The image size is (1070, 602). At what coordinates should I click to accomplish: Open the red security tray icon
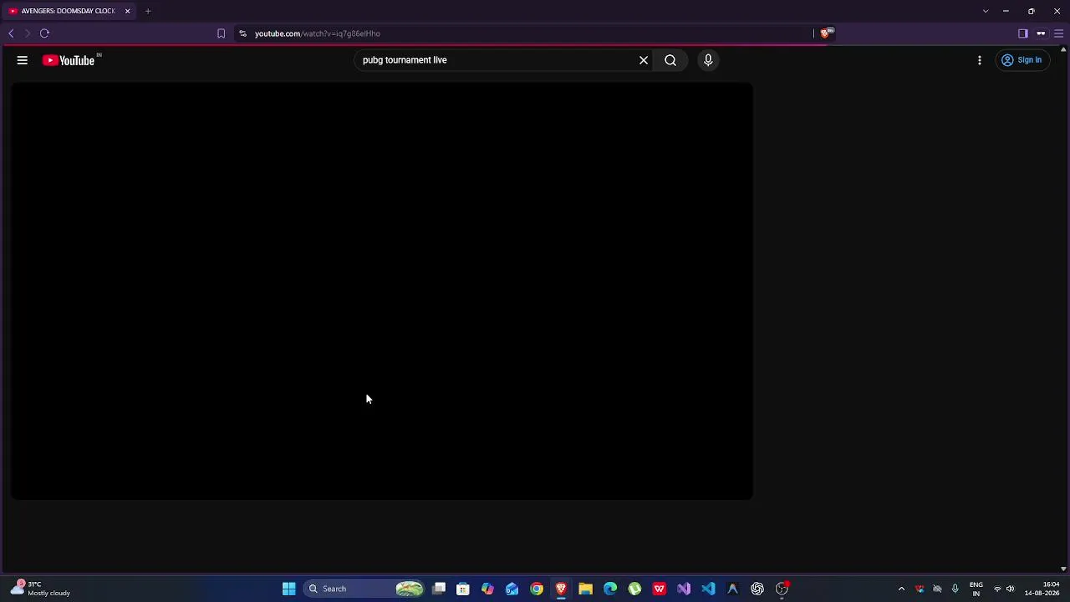tap(920, 589)
